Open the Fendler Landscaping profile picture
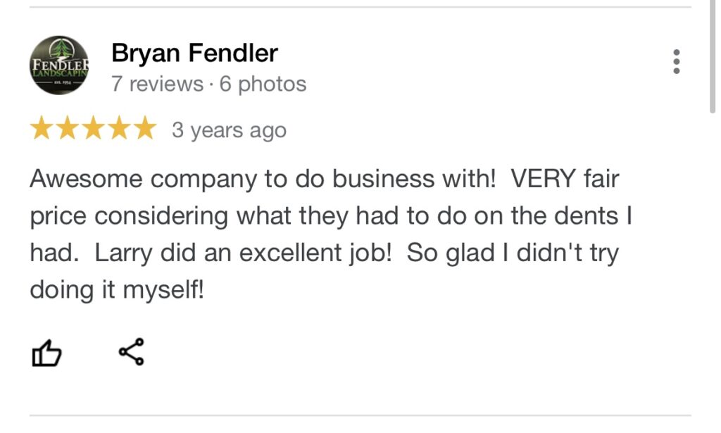Image resolution: width=721 pixels, height=433 pixels. point(59,65)
